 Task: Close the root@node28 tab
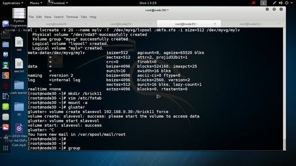click(x=86, y=24)
